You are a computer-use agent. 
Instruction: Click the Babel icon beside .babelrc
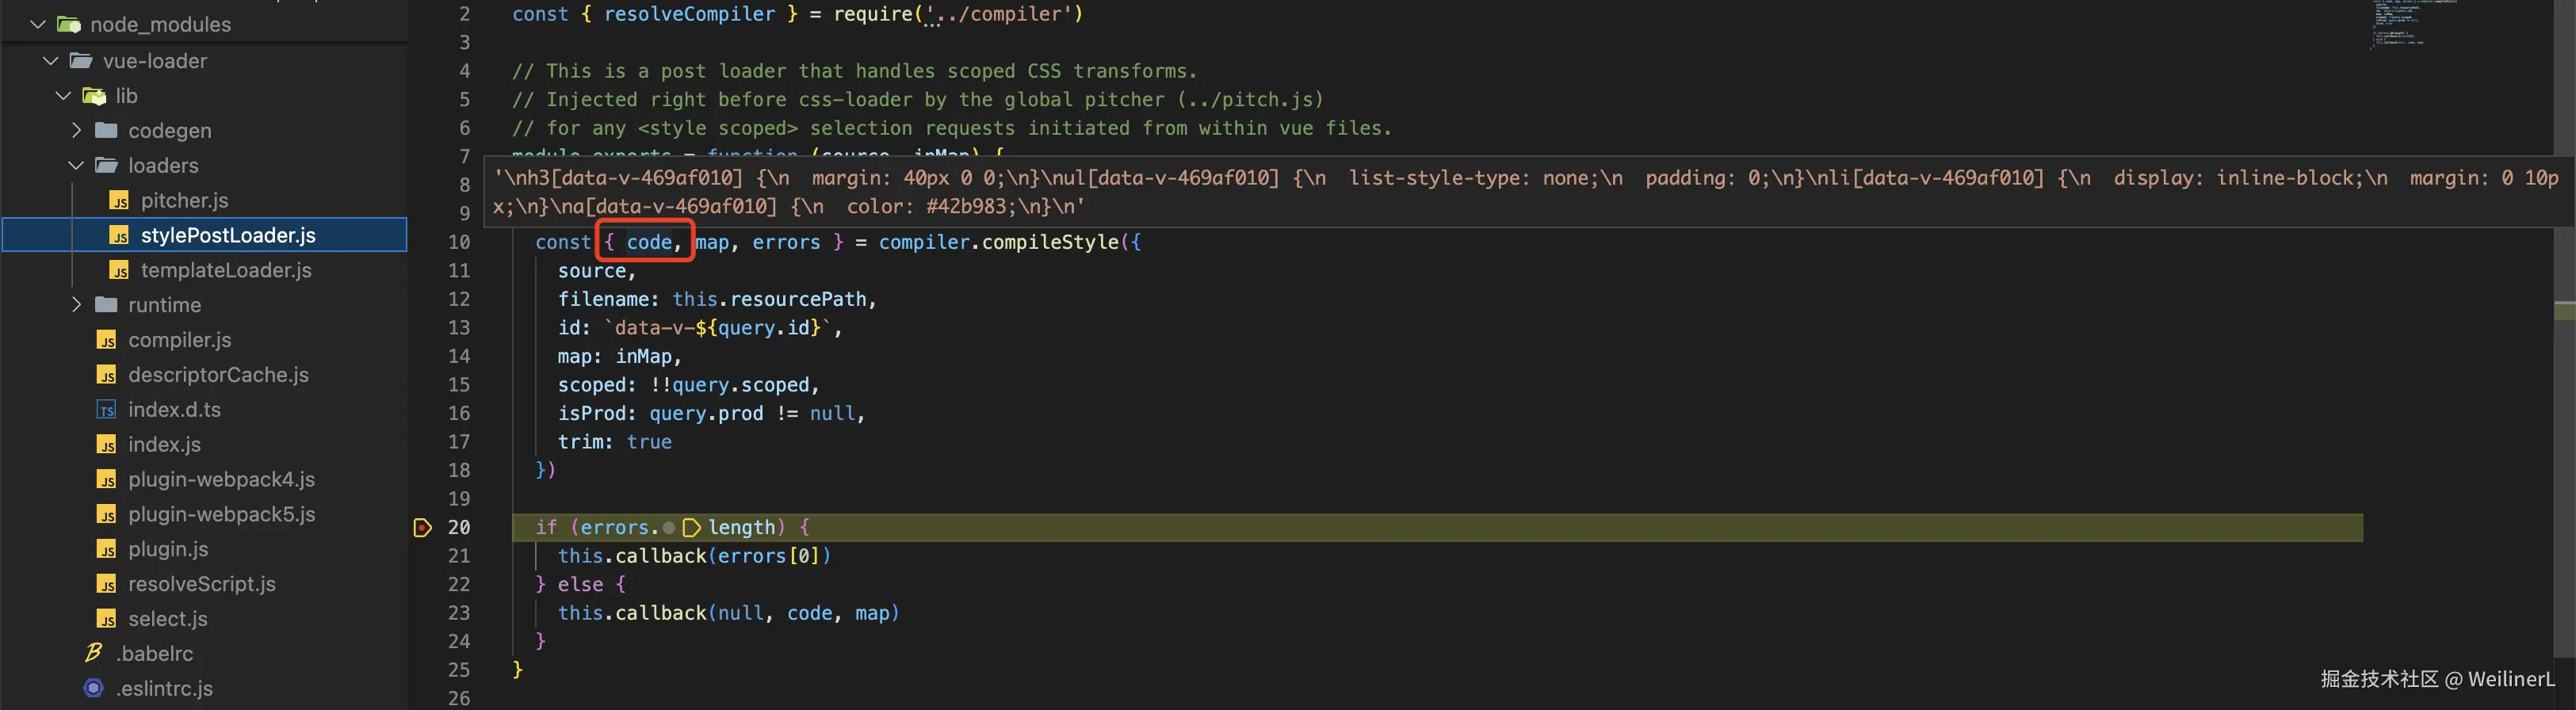coord(94,653)
